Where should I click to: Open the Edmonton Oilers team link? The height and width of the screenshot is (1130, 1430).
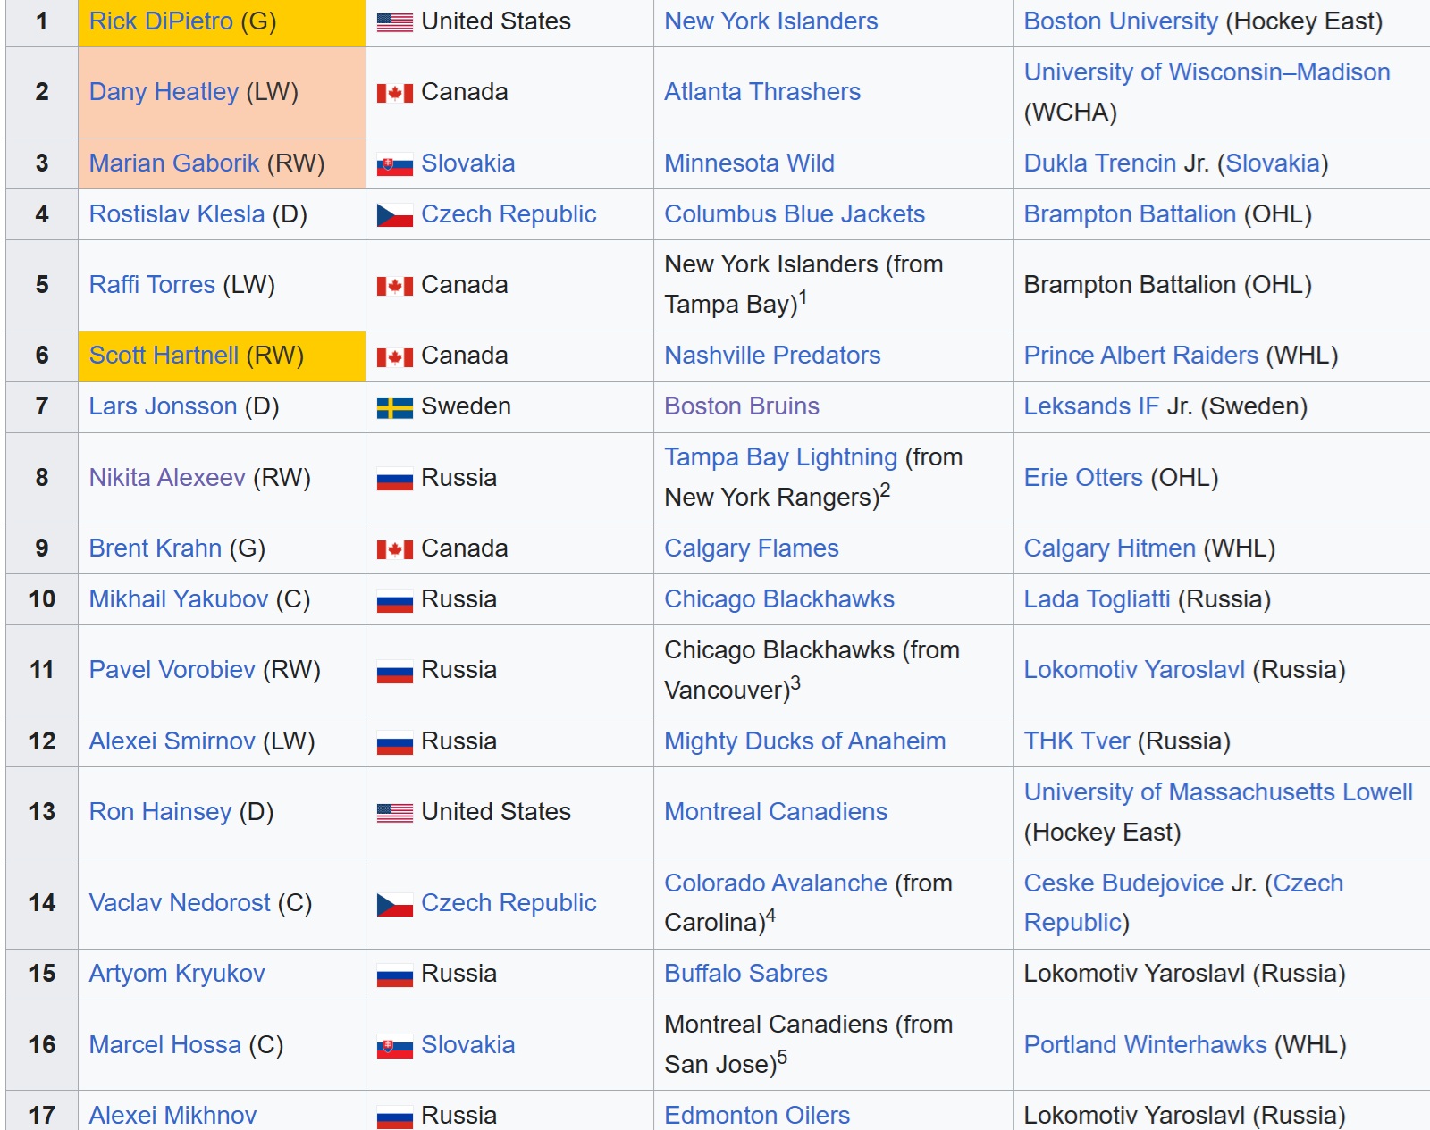(757, 1116)
